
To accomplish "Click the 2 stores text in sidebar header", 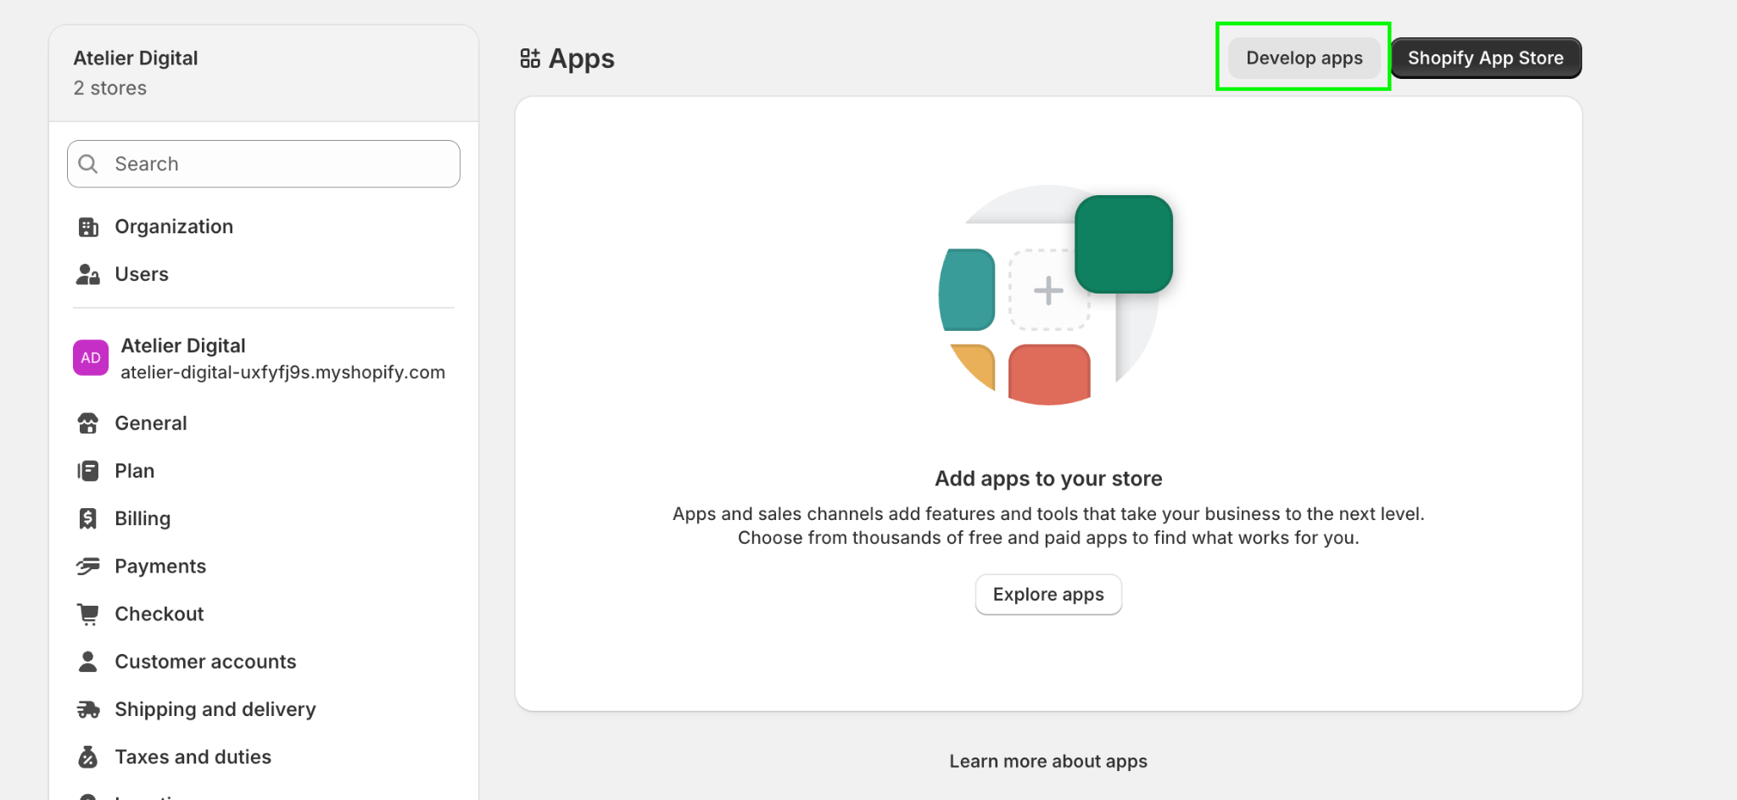I will pos(110,88).
